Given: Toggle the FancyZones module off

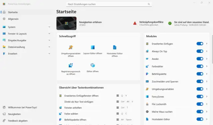Looking at the screenshot, I should pos(200,96).
